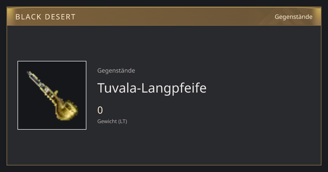Viewport: 328px width, 172px height.
Task: Click the Tuvala-Langpfeife pipe icon
Action: pyautogui.click(x=52, y=96)
